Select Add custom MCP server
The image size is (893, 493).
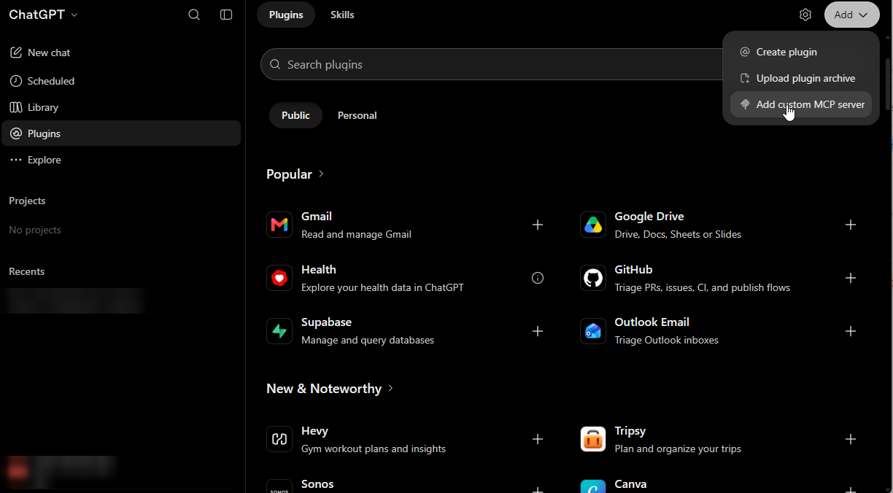pyautogui.click(x=801, y=104)
